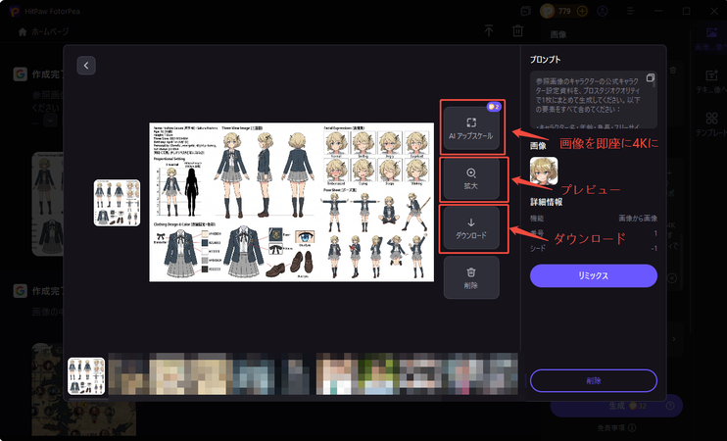Open the 拡大 zoom preview
727x441 pixels.
click(471, 178)
